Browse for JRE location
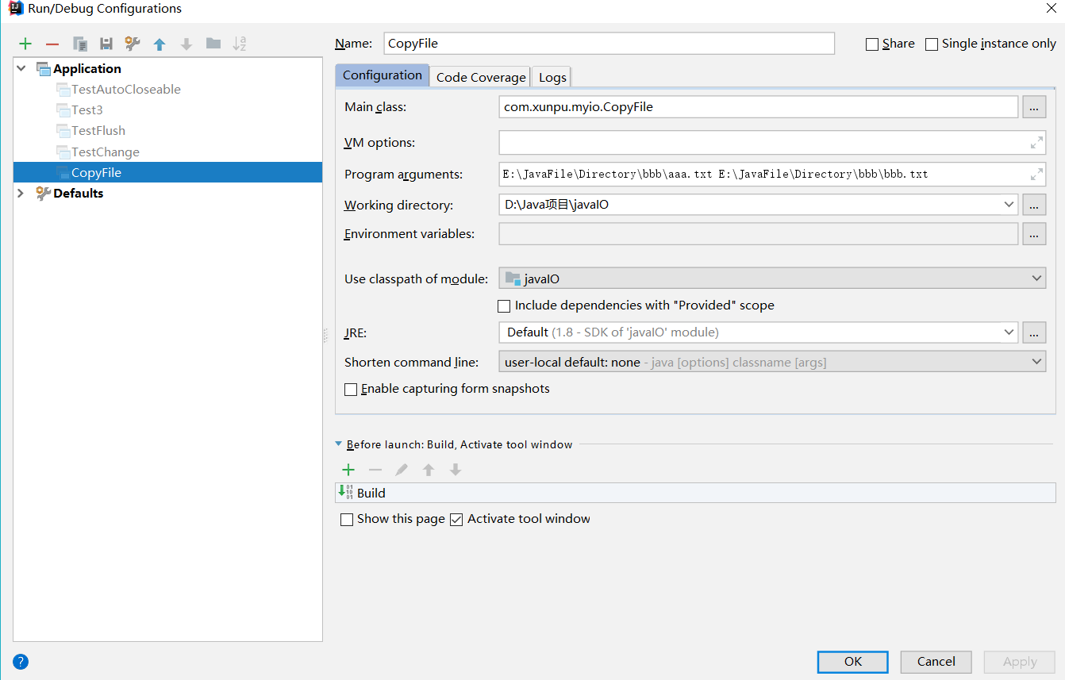Screen dimensions: 1065x680 pos(1034,332)
